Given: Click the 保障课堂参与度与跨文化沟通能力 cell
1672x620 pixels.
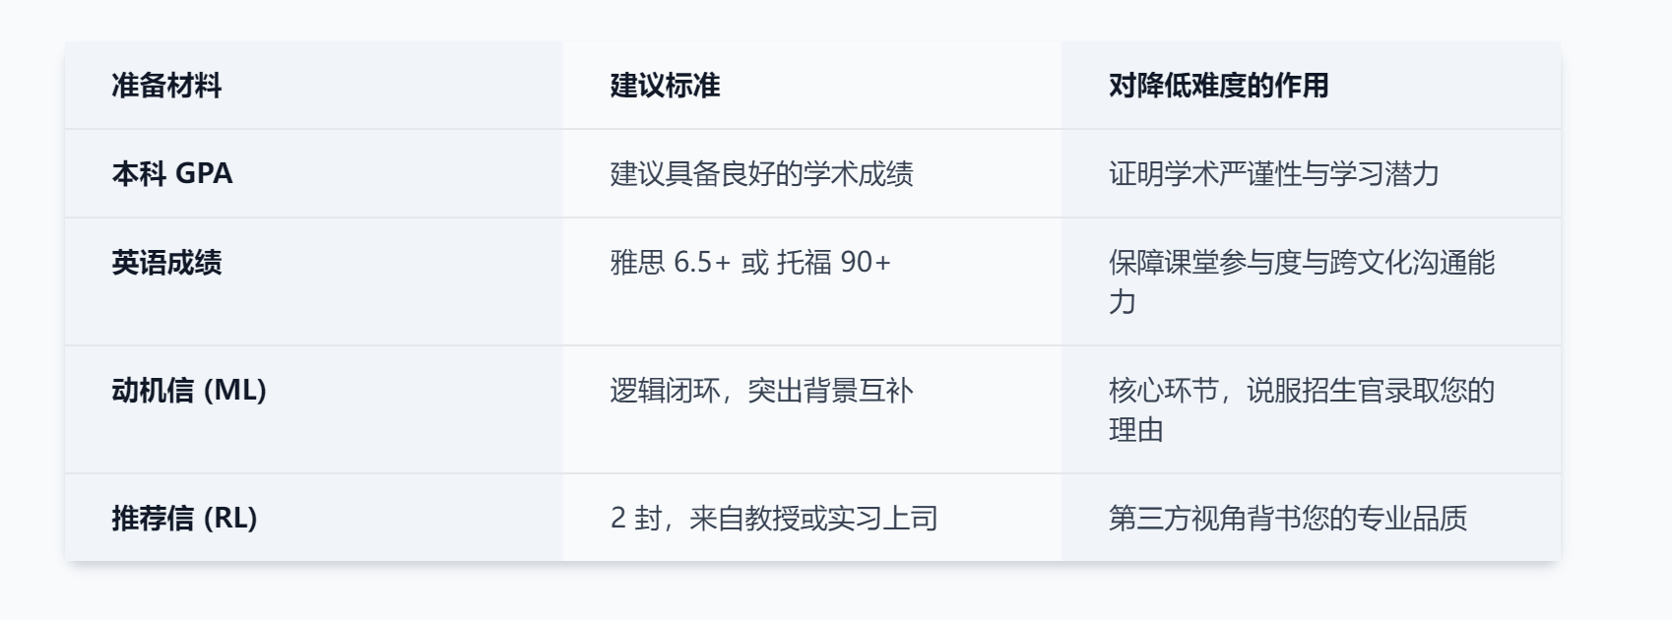Looking at the screenshot, I should (1301, 281).
